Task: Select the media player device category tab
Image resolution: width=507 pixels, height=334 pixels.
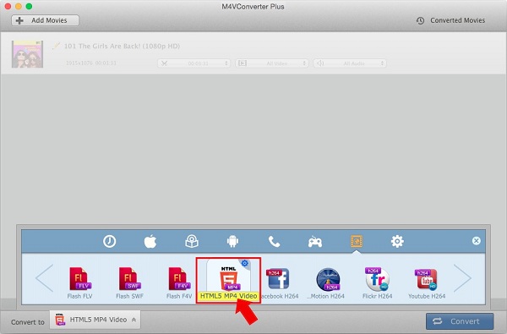Action: pos(192,242)
